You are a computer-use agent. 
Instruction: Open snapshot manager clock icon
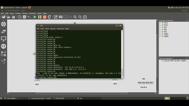click(19, 17)
